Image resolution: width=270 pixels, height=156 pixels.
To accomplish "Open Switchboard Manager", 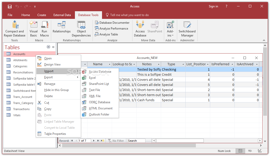I will tap(187, 29).
